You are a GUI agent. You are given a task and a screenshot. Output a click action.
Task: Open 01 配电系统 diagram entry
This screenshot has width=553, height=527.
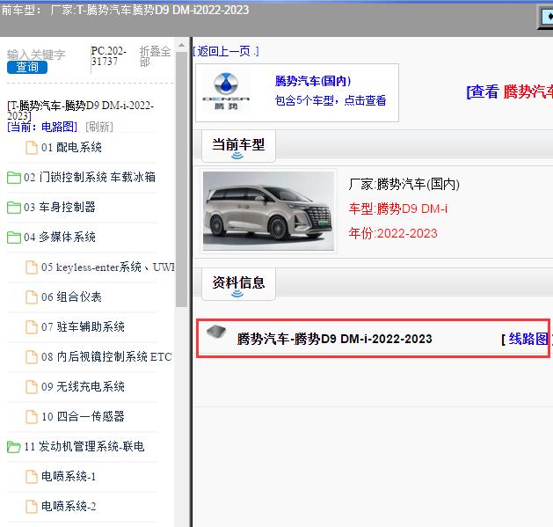pos(71,147)
